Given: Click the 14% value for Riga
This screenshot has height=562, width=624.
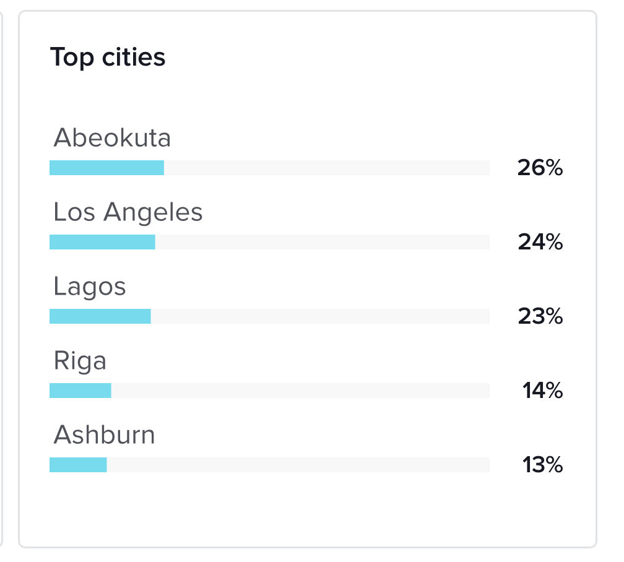Looking at the screenshot, I should [x=542, y=391].
